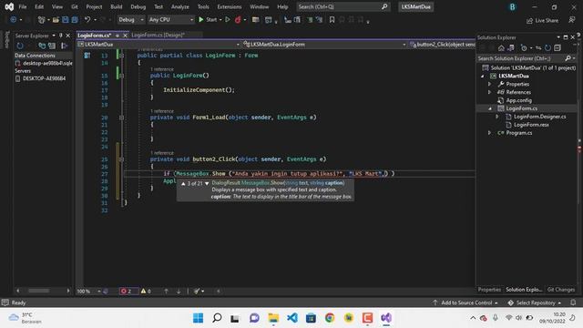Open the File menu

[x=23, y=6]
